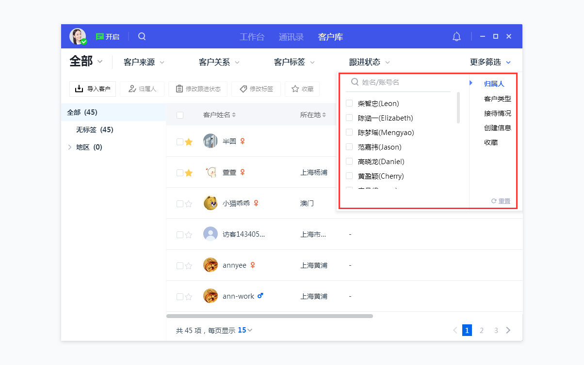Click the green 开启 status icon

click(x=100, y=36)
